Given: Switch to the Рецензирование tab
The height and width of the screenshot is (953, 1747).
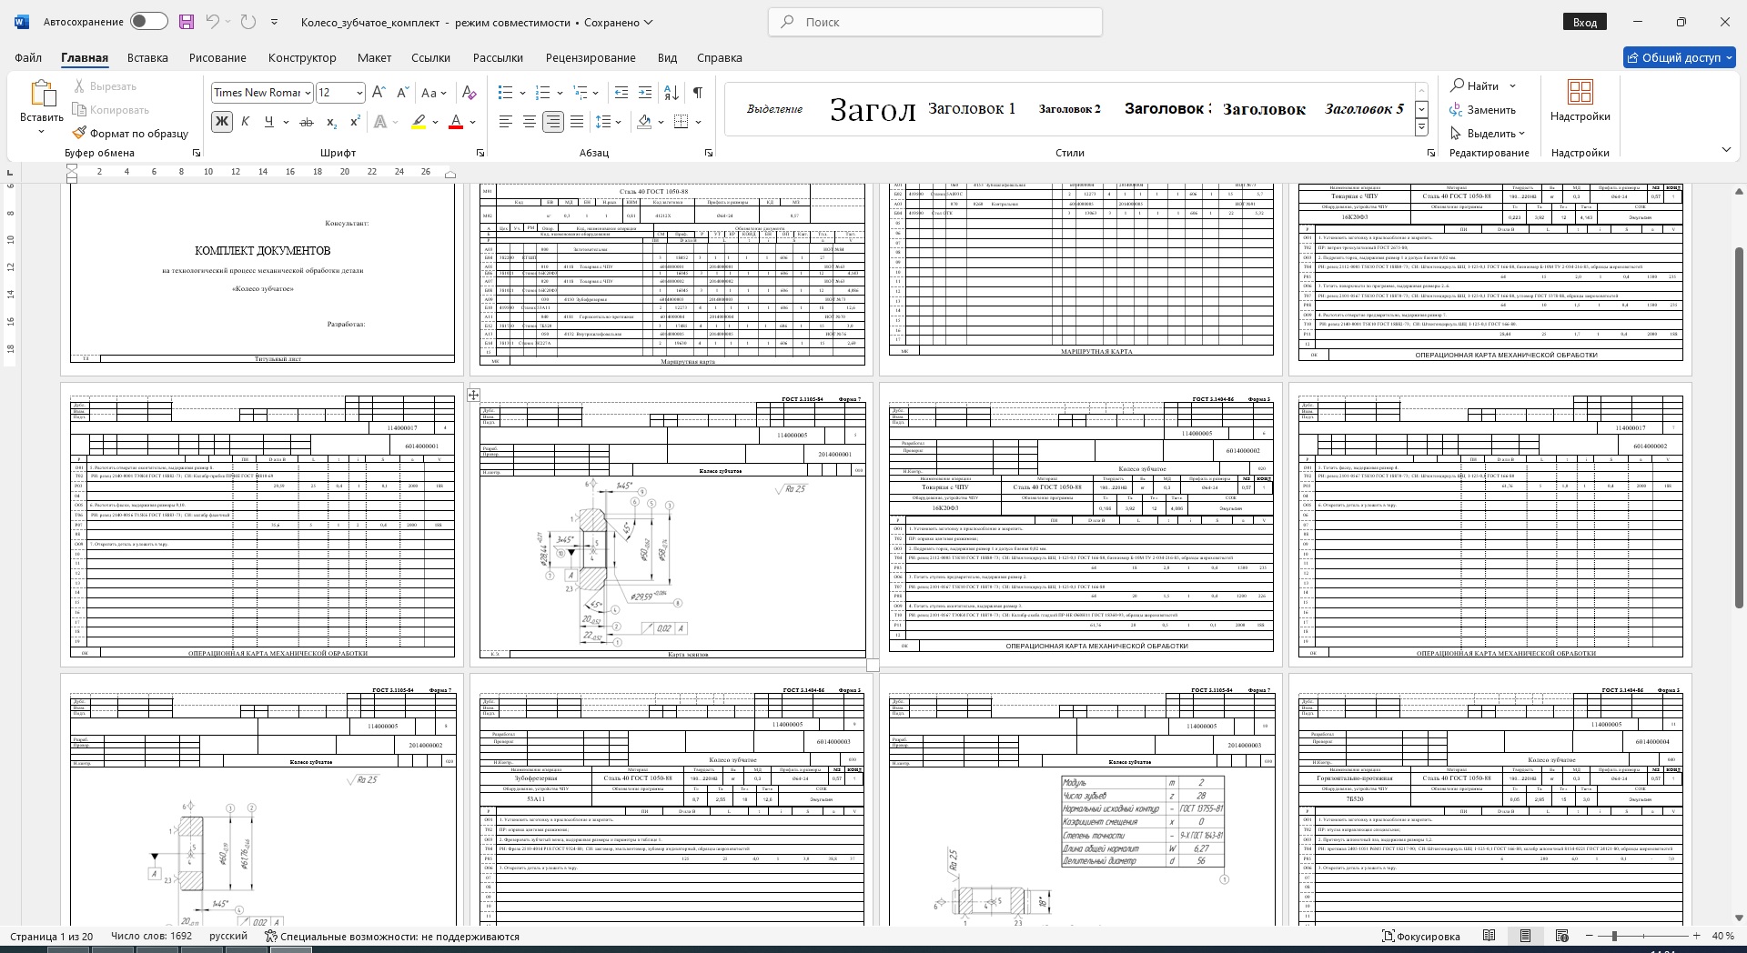Looking at the screenshot, I should [591, 57].
